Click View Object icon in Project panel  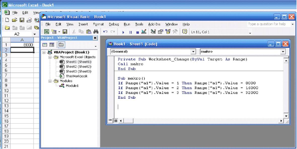(x=52, y=45)
